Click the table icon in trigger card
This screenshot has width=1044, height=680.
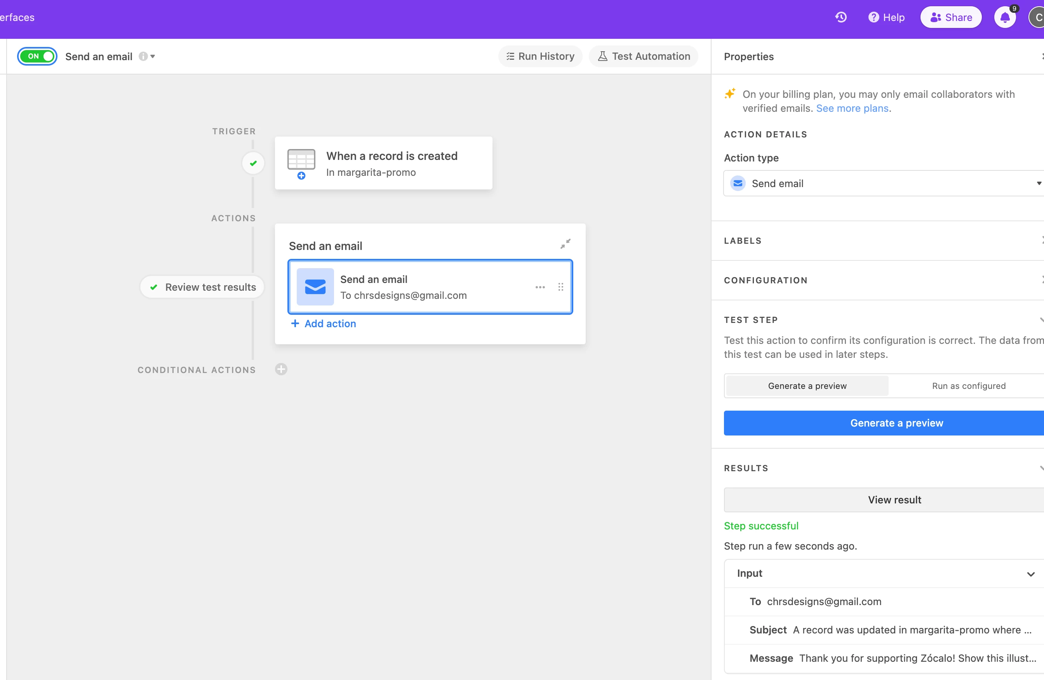[x=301, y=160]
